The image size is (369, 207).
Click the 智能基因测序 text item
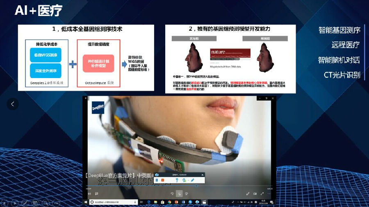pos(339,30)
